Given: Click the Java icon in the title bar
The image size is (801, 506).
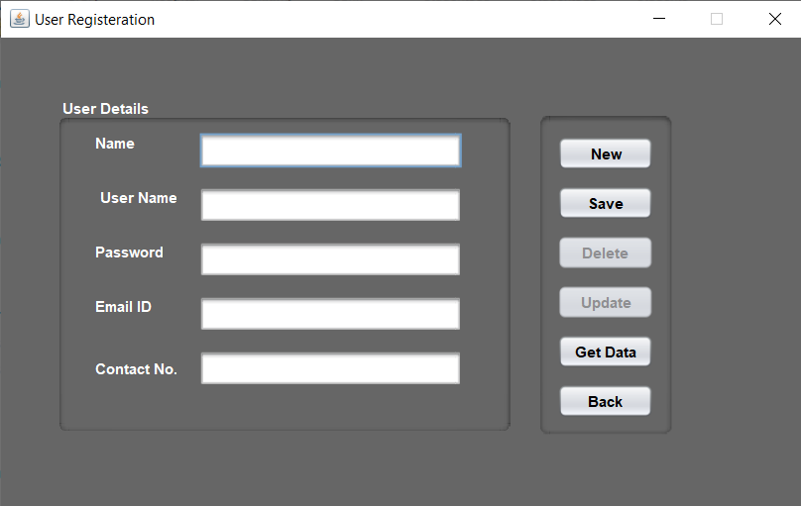Looking at the screenshot, I should [19, 19].
